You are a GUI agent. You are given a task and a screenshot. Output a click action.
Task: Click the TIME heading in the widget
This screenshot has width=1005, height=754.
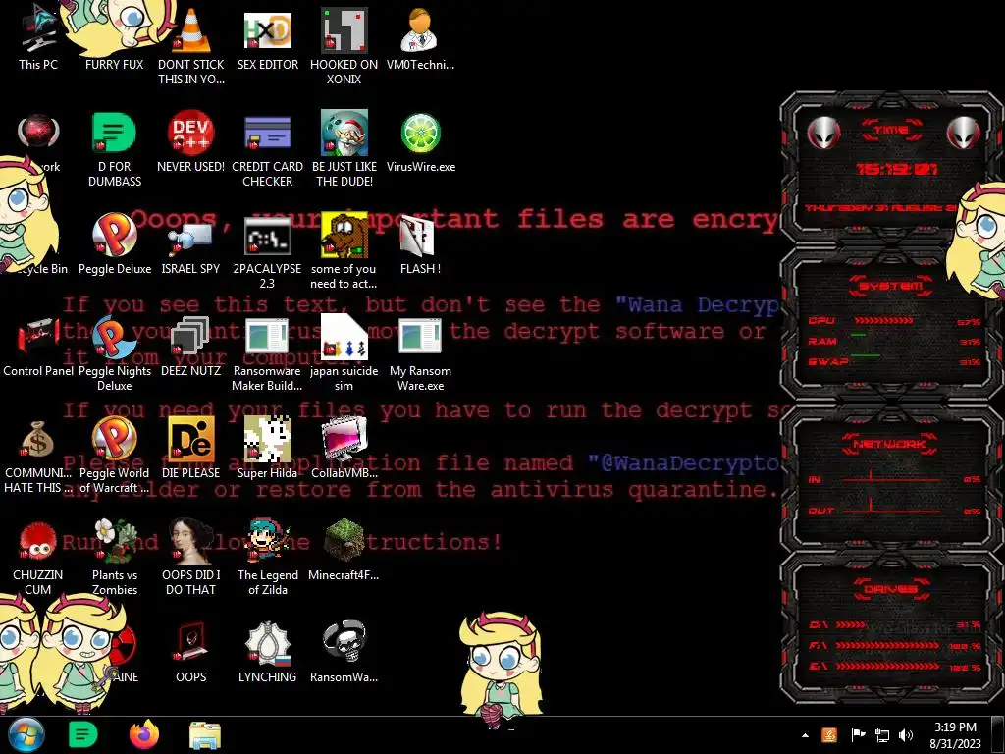click(x=891, y=131)
